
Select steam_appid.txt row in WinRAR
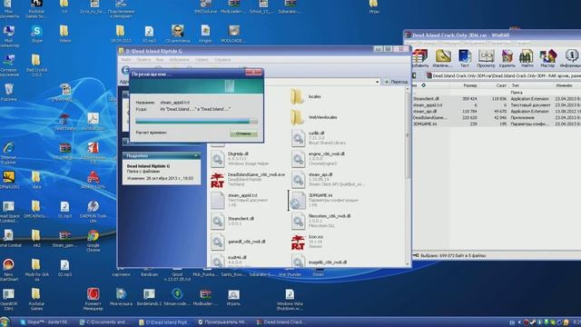pyautogui.click(x=497, y=105)
